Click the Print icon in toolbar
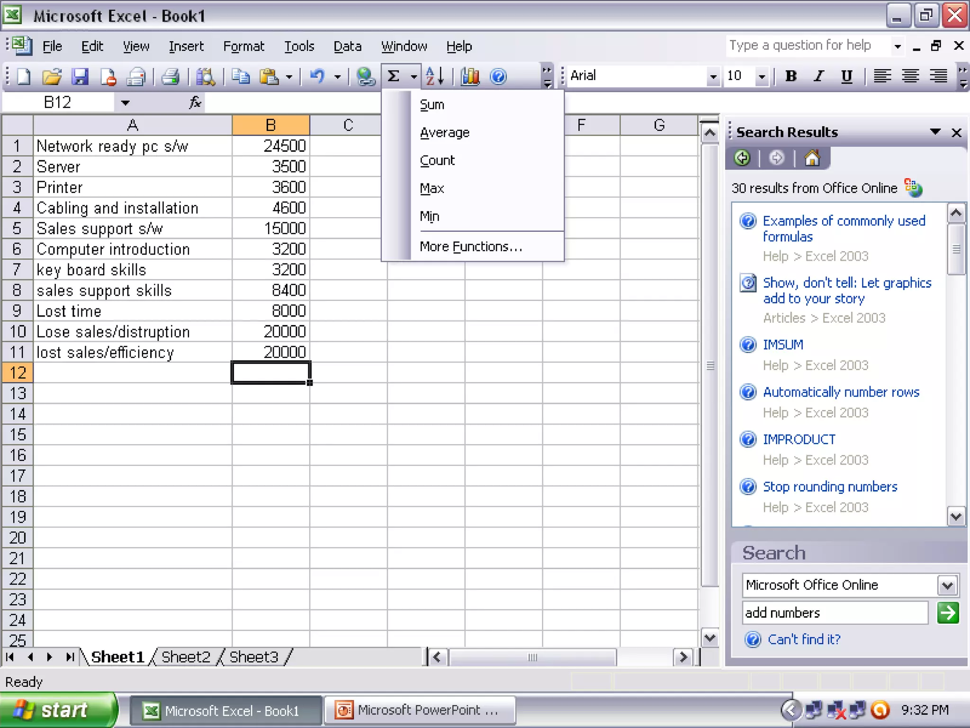Viewport: 970px width, 728px height. click(171, 76)
